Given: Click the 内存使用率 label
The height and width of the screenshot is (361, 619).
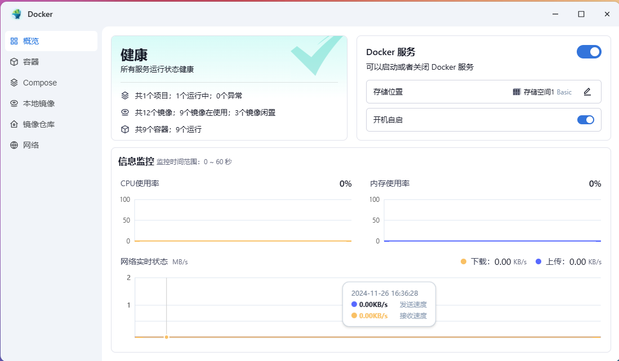Looking at the screenshot, I should [390, 184].
